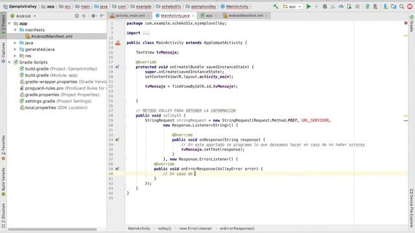Open local.properties (SDK Location)
This screenshot has width=415, height=233.
point(53,107)
